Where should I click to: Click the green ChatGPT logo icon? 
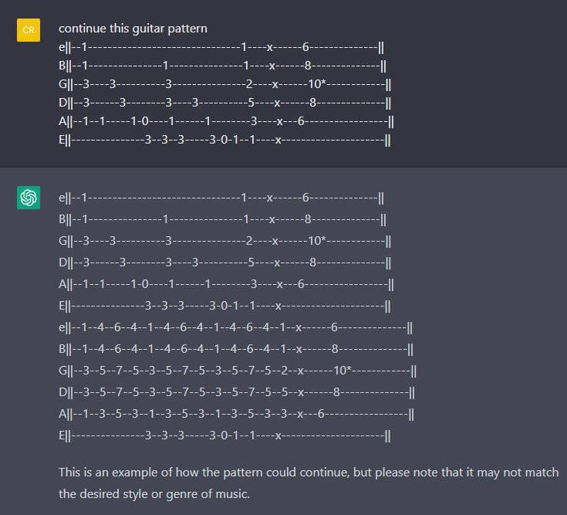29,198
